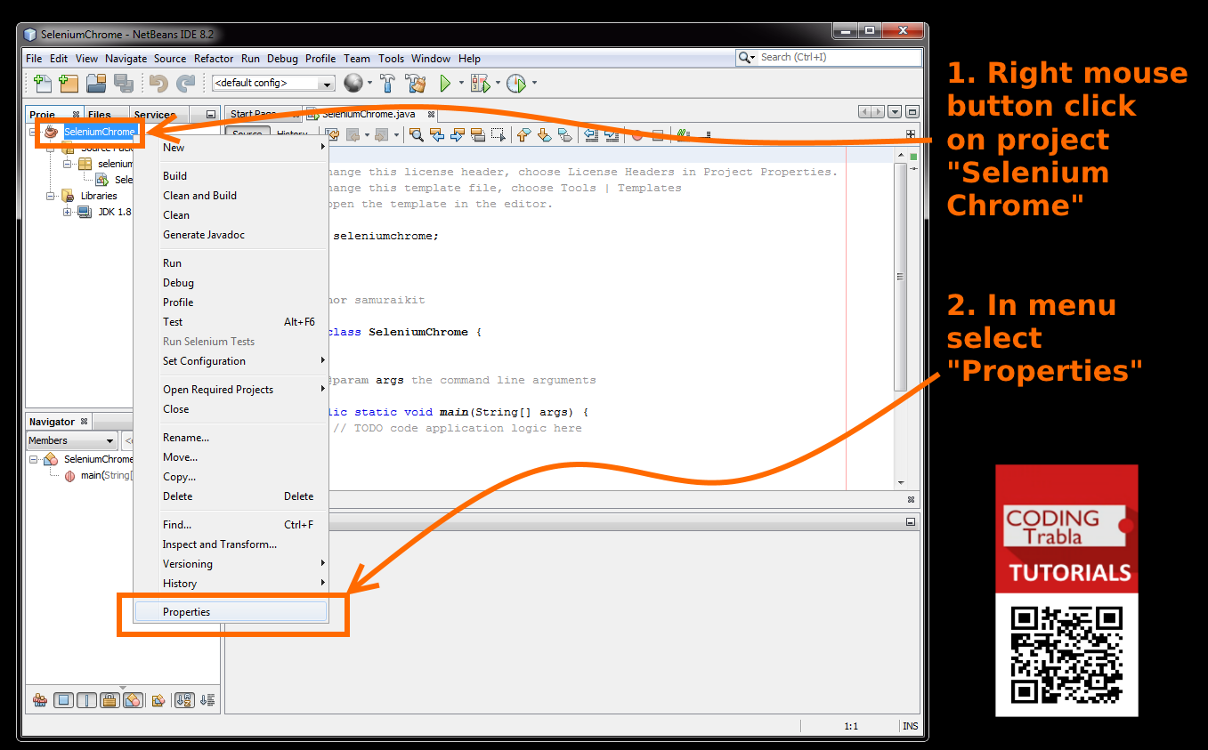The height and width of the screenshot is (750, 1208).
Task: Choose Inspect and Transform... entry
Action: pos(231,544)
